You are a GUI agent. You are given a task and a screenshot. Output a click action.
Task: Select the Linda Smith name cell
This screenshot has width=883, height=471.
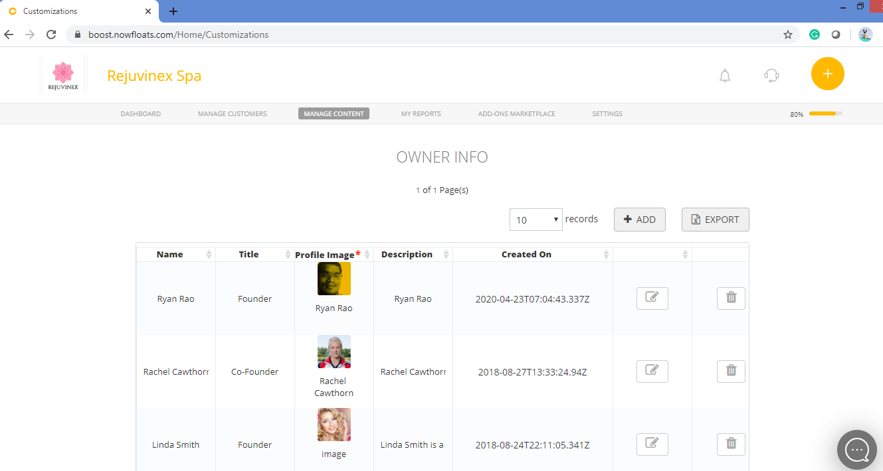[x=176, y=444]
